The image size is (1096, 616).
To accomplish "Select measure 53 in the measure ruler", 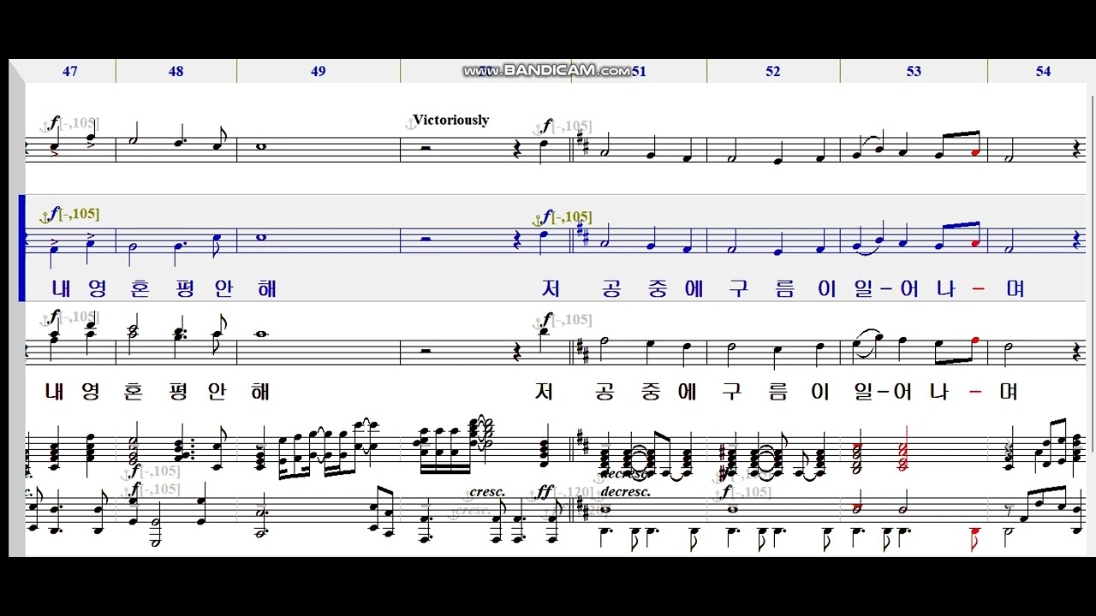I will pos(914,72).
